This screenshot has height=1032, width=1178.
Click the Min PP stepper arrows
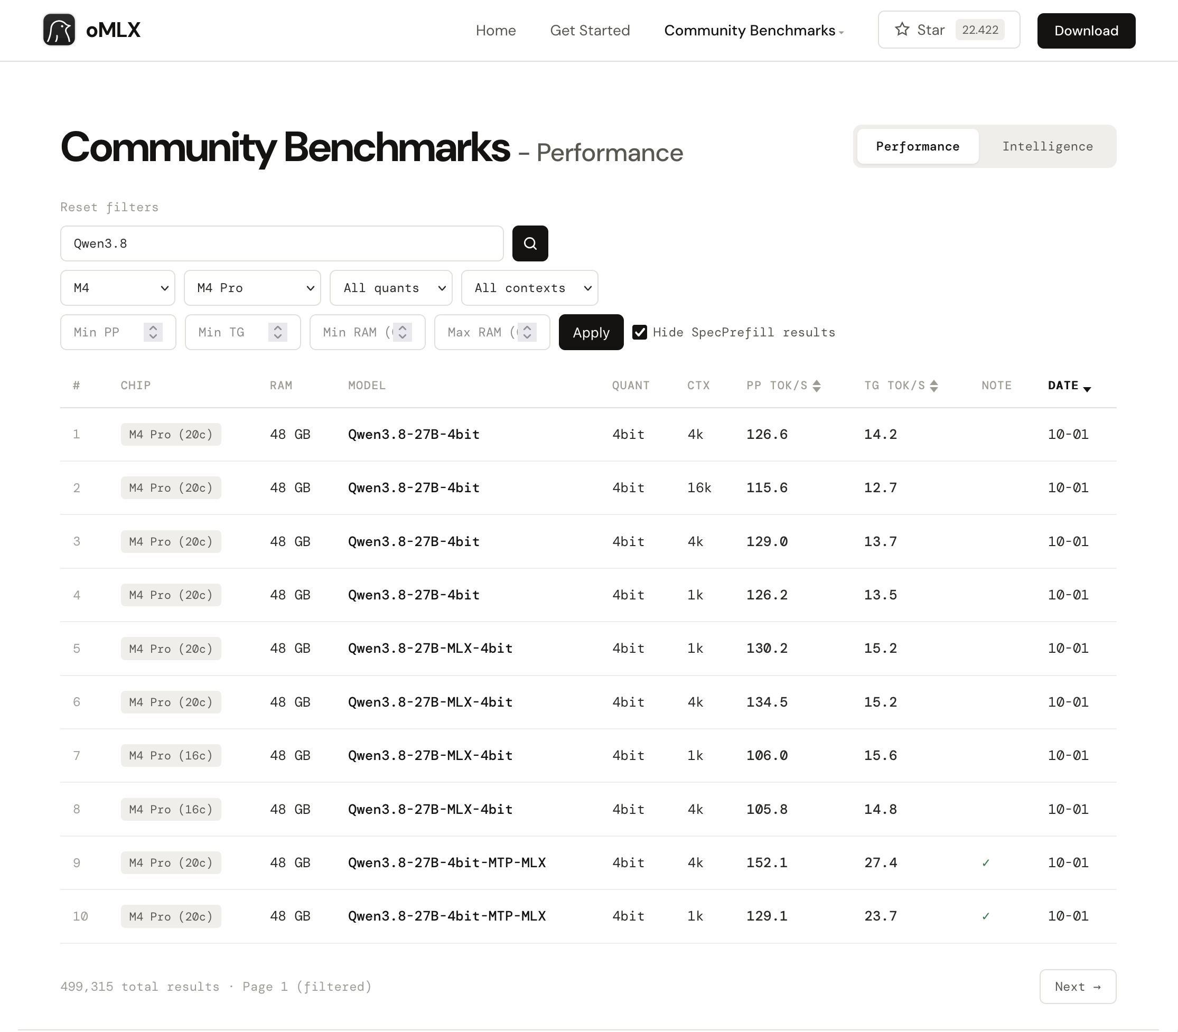pyautogui.click(x=153, y=332)
